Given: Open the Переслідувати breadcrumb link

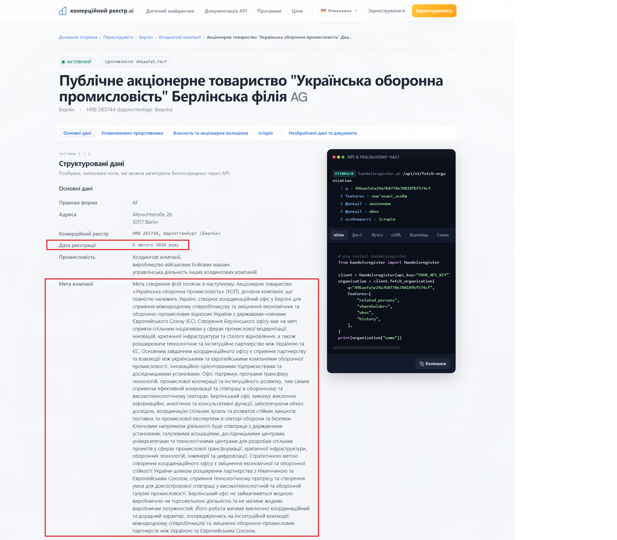Looking at the screenshot, I should [x=118, y=37].
